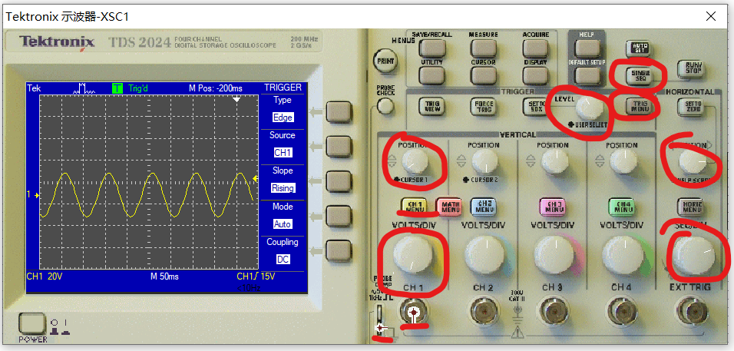Viewport: 734px width, 351px height.
Task: Click the SET TO ZERO button
Action: pos(693,106)
